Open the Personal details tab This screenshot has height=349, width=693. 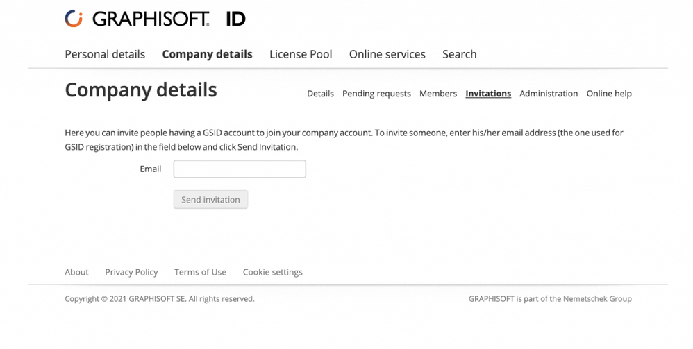tap(105, 54)
